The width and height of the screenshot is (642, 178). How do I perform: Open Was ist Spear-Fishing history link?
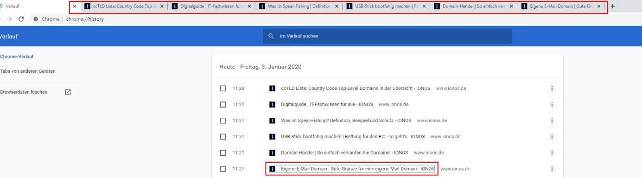[x=346, y=121]
